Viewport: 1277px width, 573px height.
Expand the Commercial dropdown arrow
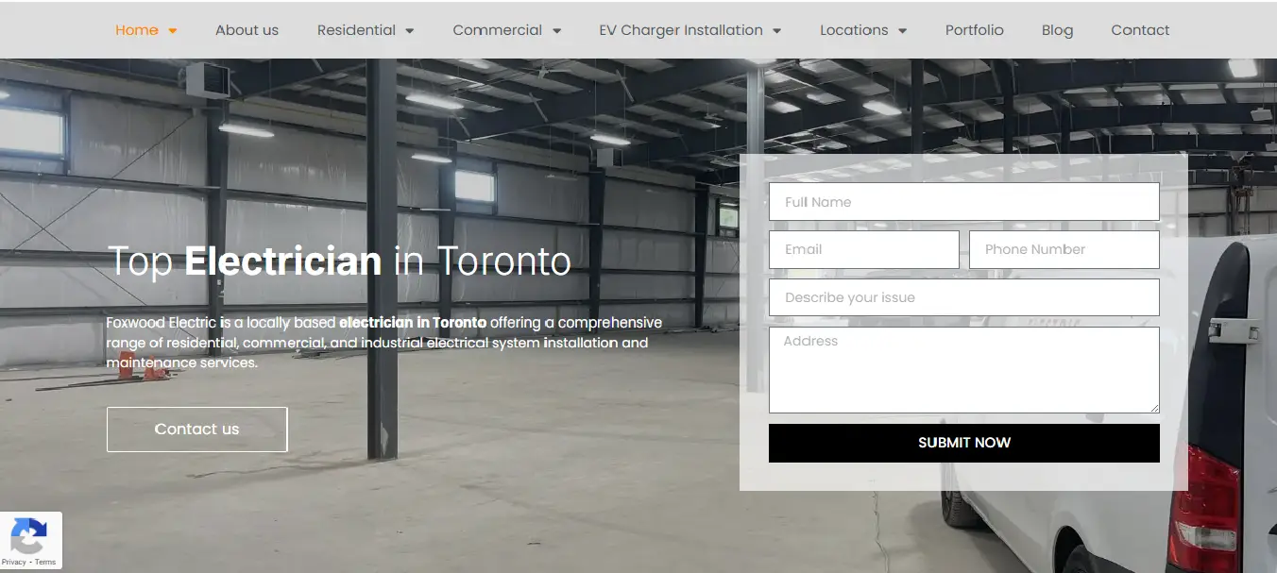557,31
